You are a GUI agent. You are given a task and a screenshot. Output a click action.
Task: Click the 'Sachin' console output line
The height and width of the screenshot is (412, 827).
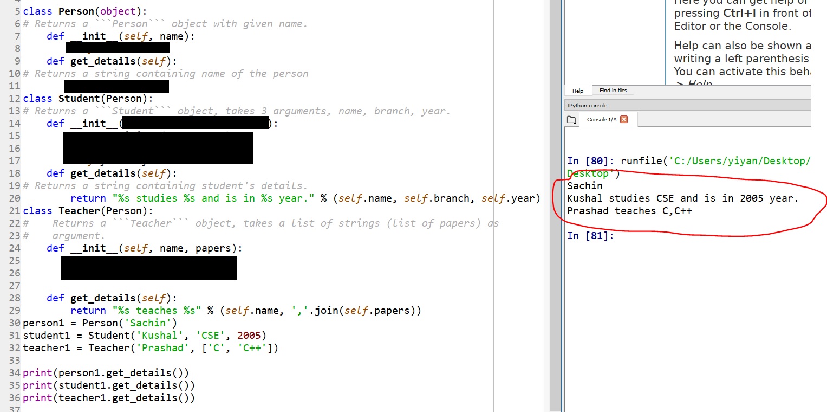click(584, 186)
